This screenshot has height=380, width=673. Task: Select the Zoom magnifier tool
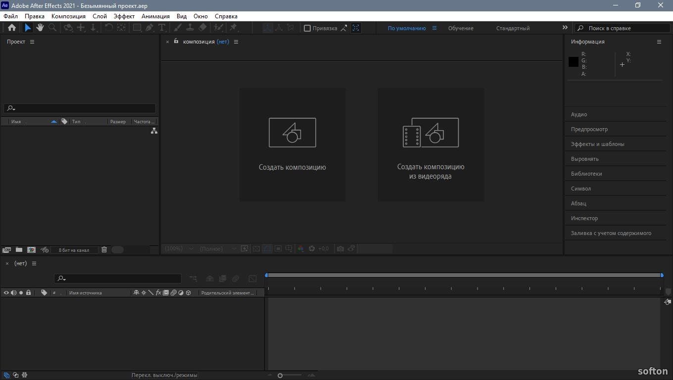[x=52, y=28]
